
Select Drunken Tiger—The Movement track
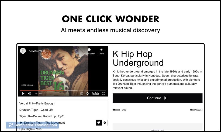pos(44,123)
